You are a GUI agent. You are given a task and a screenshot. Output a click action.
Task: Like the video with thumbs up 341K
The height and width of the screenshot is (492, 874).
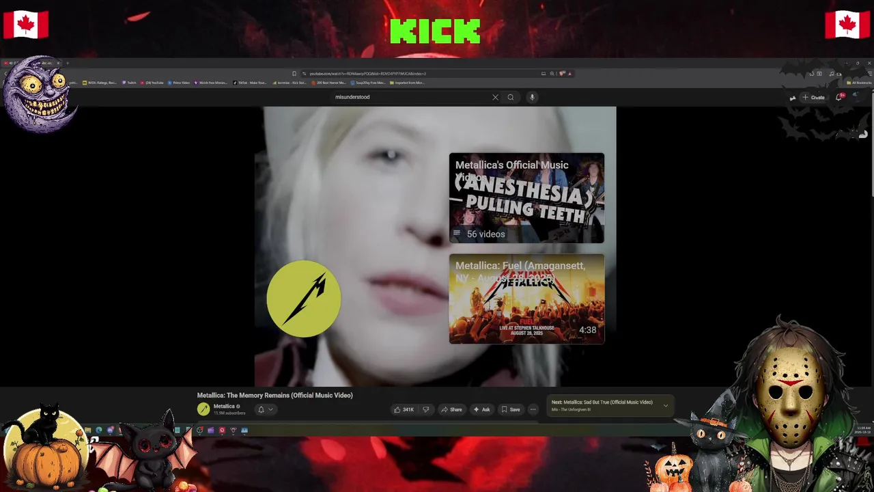(x=404, y=409)
